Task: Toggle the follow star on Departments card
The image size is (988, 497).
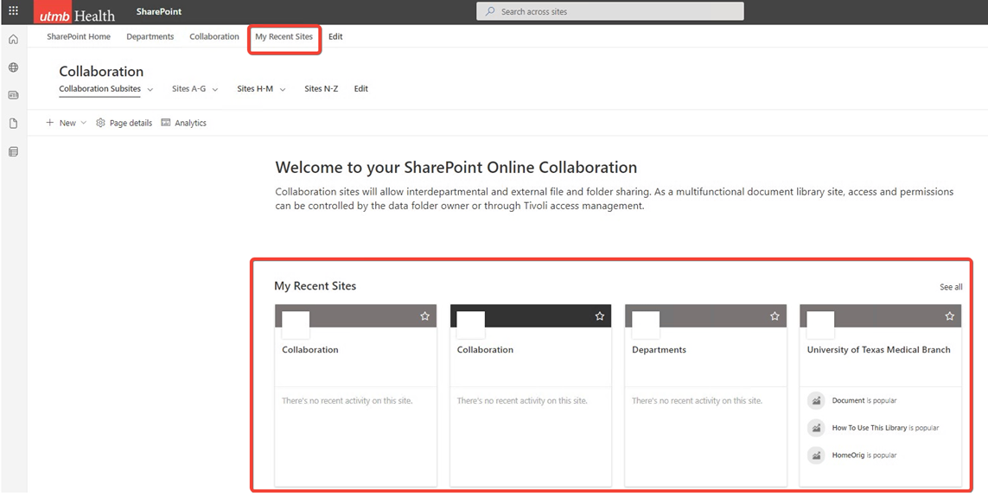Action: pos(774,316)
